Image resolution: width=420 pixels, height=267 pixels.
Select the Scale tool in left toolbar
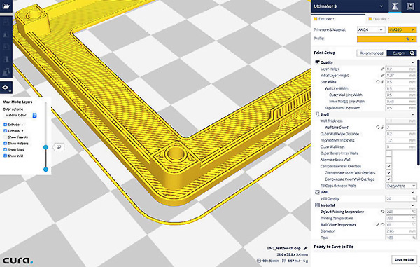point(6,35)
